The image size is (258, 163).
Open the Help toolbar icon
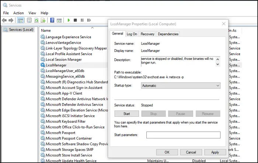tap(52, 20)
